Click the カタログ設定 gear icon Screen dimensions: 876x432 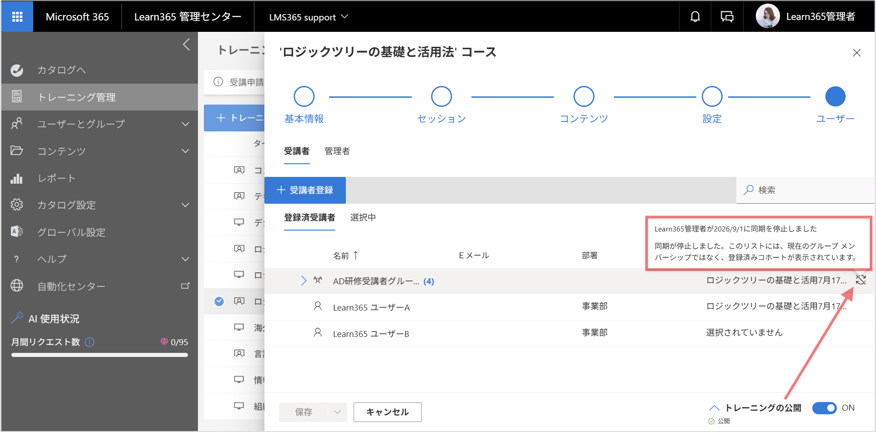(x=17, y=205)
